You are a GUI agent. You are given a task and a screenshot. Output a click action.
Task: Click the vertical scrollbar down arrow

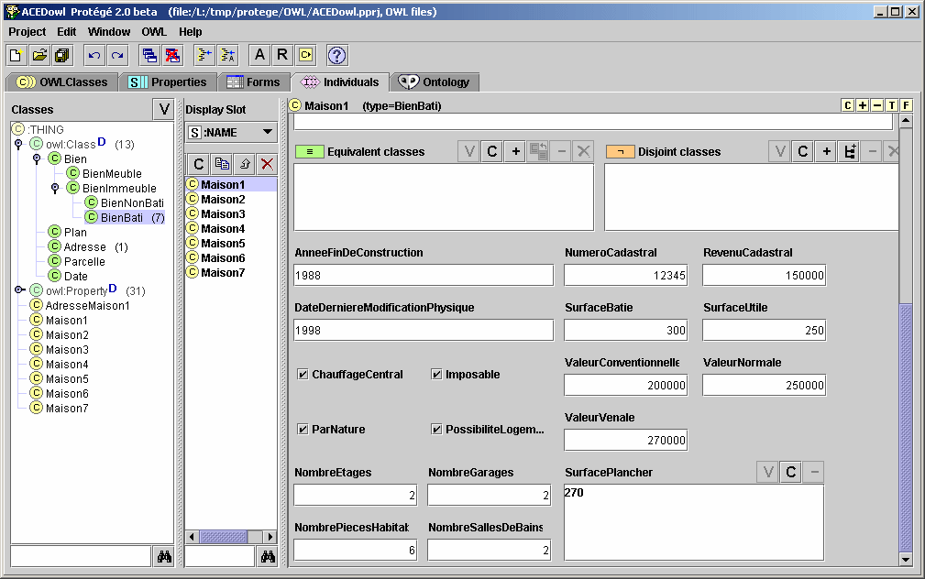906,559
